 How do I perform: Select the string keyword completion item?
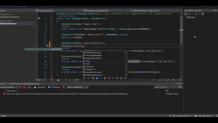pos(104,61)
